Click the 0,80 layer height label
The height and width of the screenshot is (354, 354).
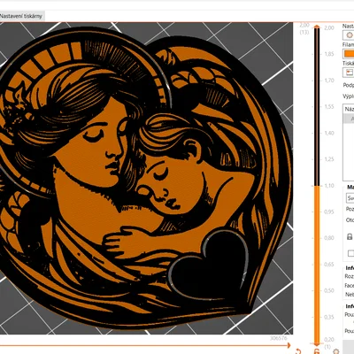click(329, 238)
